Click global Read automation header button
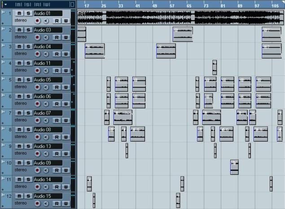 [x=37, y=4]
